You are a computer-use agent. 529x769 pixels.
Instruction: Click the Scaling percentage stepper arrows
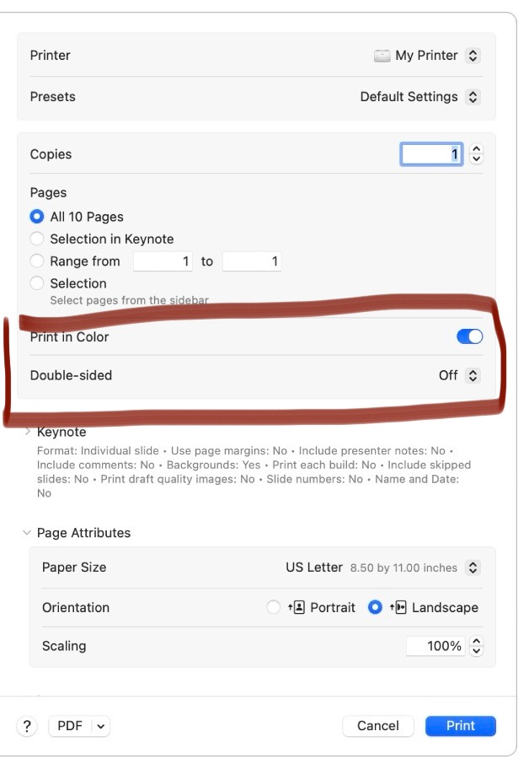[477, 646]
